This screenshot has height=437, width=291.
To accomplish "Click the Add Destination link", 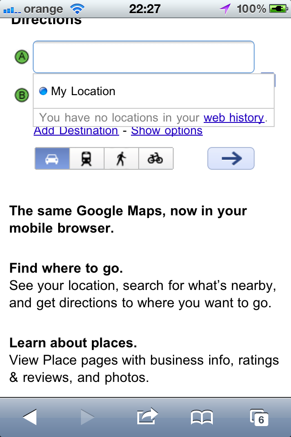I will click(76, 131).
